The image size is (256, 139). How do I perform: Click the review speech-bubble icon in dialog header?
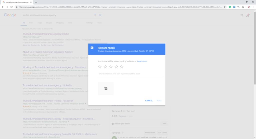(x=92, y=48)
